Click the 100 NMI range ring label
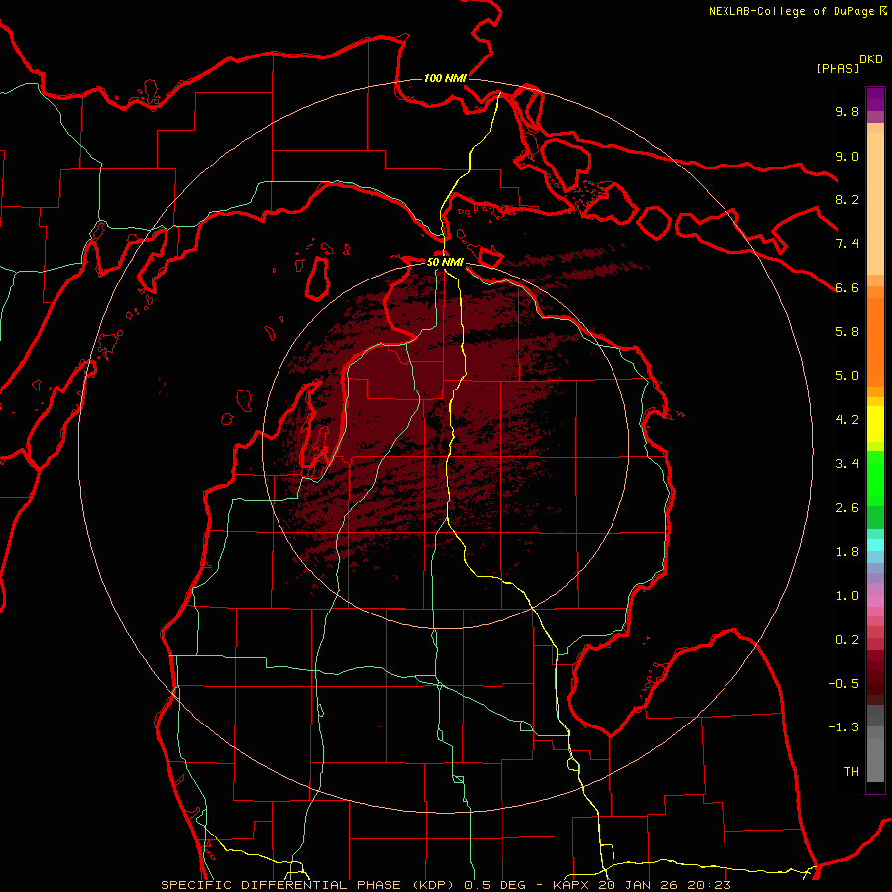 pos(445,78)
